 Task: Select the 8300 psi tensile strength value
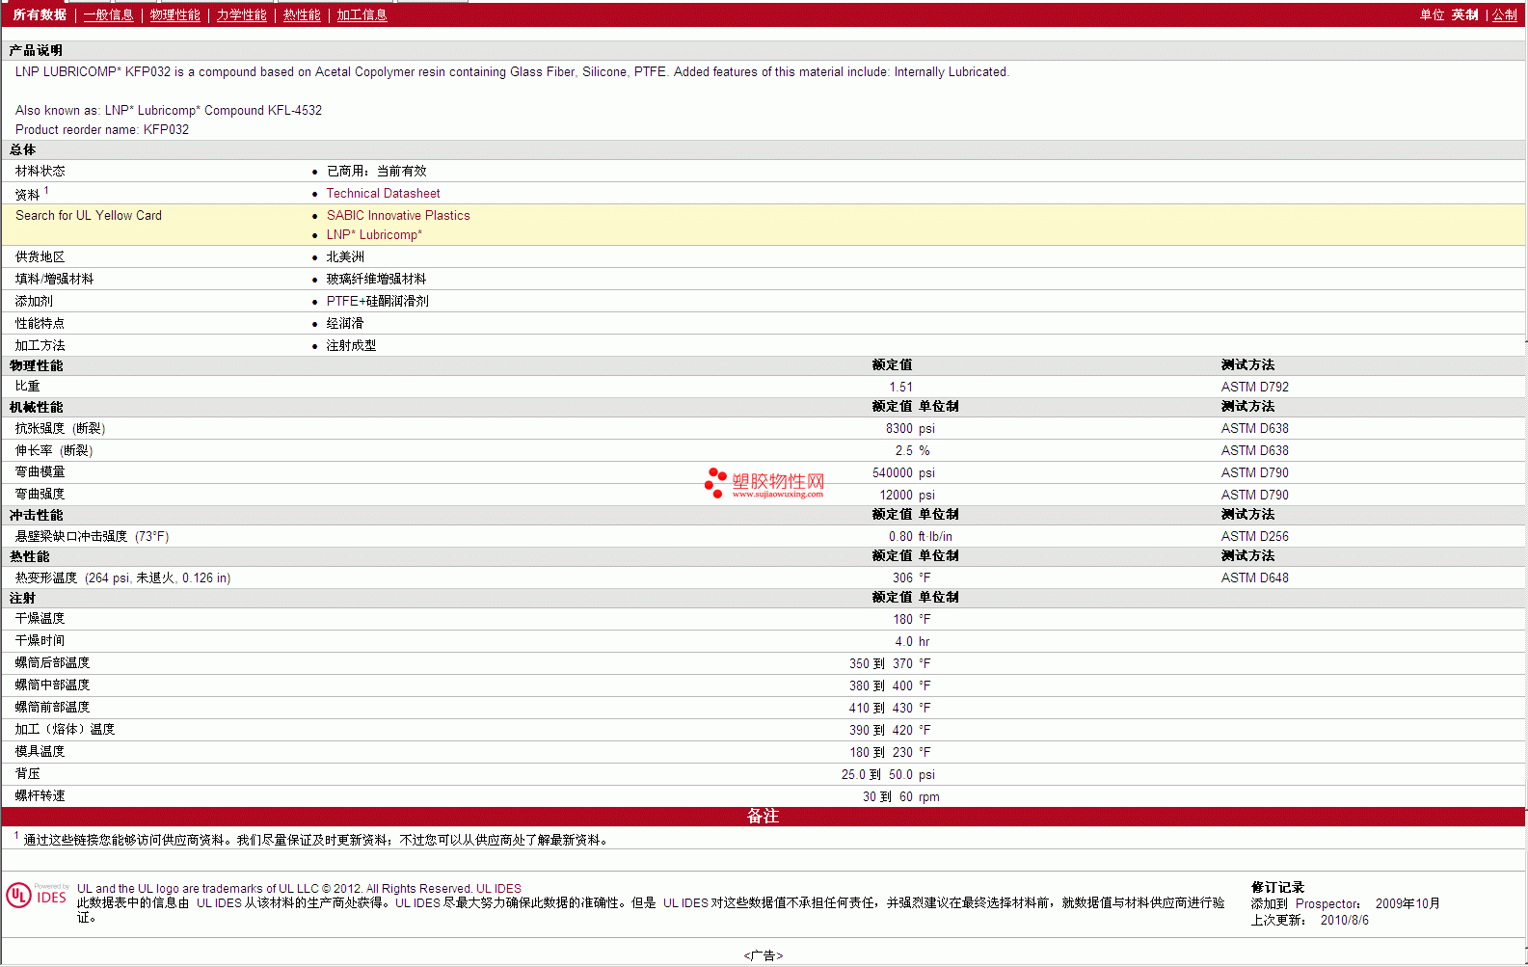[910, 429]
